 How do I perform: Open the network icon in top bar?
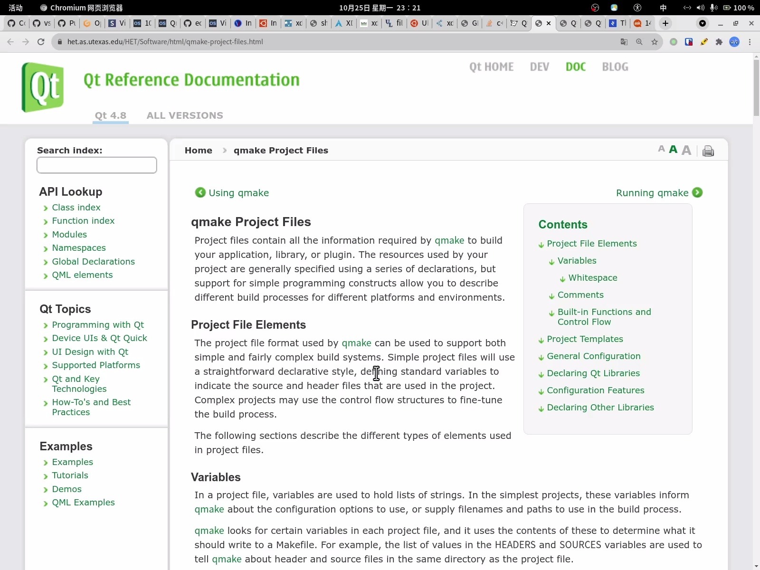coord(687,8)
